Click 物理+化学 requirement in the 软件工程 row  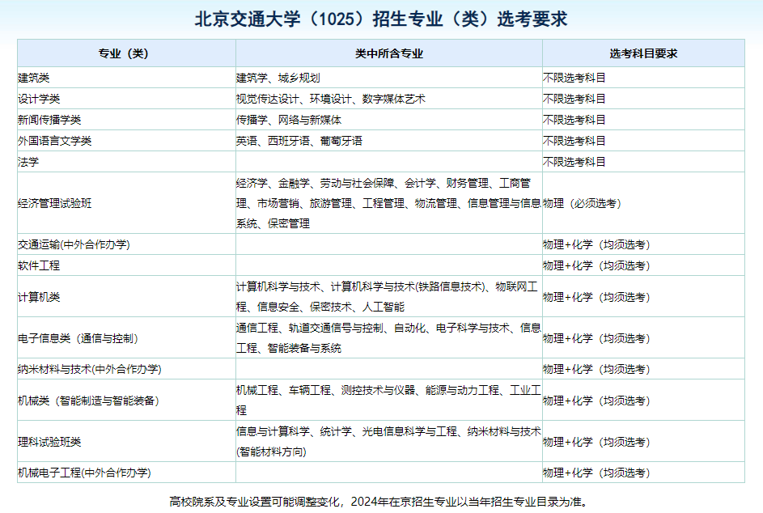click(x=643, y=265)
